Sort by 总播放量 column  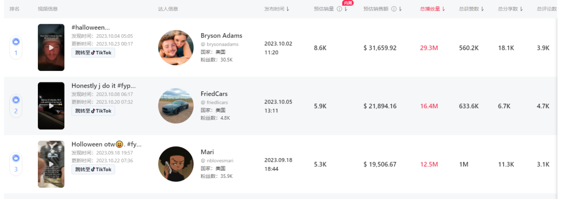point(433,9)
